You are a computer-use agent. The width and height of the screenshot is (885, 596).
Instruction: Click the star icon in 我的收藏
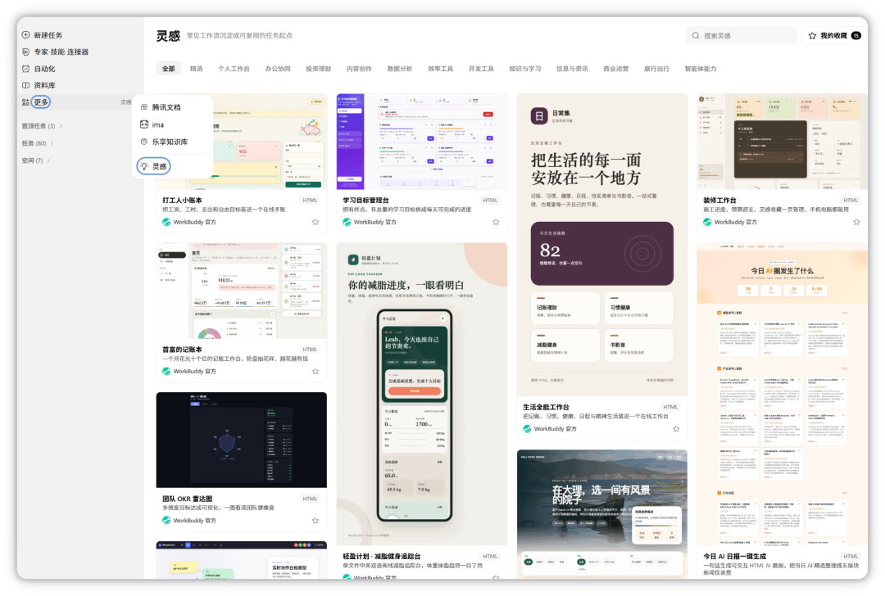pyautogui.click(x=812, y=35)
